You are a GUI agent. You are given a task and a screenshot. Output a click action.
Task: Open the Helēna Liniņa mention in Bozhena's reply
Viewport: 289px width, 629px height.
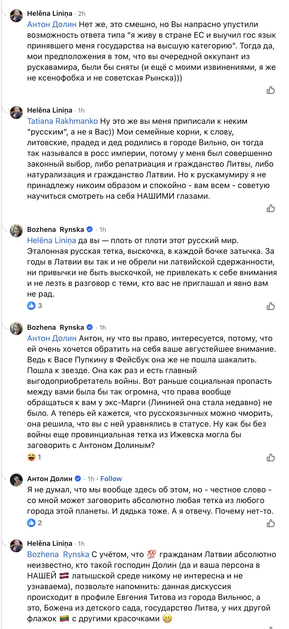(51, 240)
